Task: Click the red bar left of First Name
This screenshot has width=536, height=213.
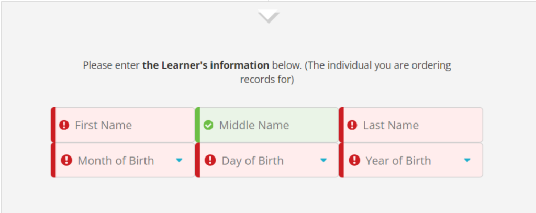Action: click(53, 125)
